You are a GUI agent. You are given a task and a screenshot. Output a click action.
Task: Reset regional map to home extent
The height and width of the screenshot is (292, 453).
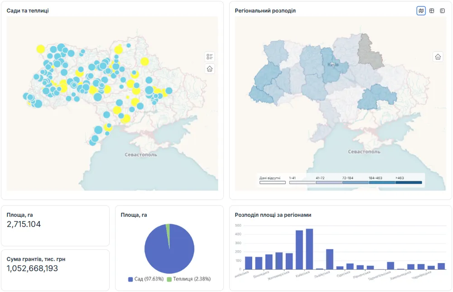[438, 57]
